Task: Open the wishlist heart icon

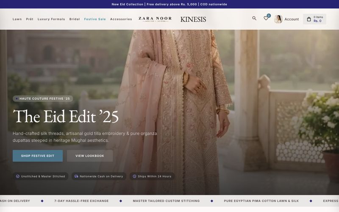Action: (x=266, y=18)
